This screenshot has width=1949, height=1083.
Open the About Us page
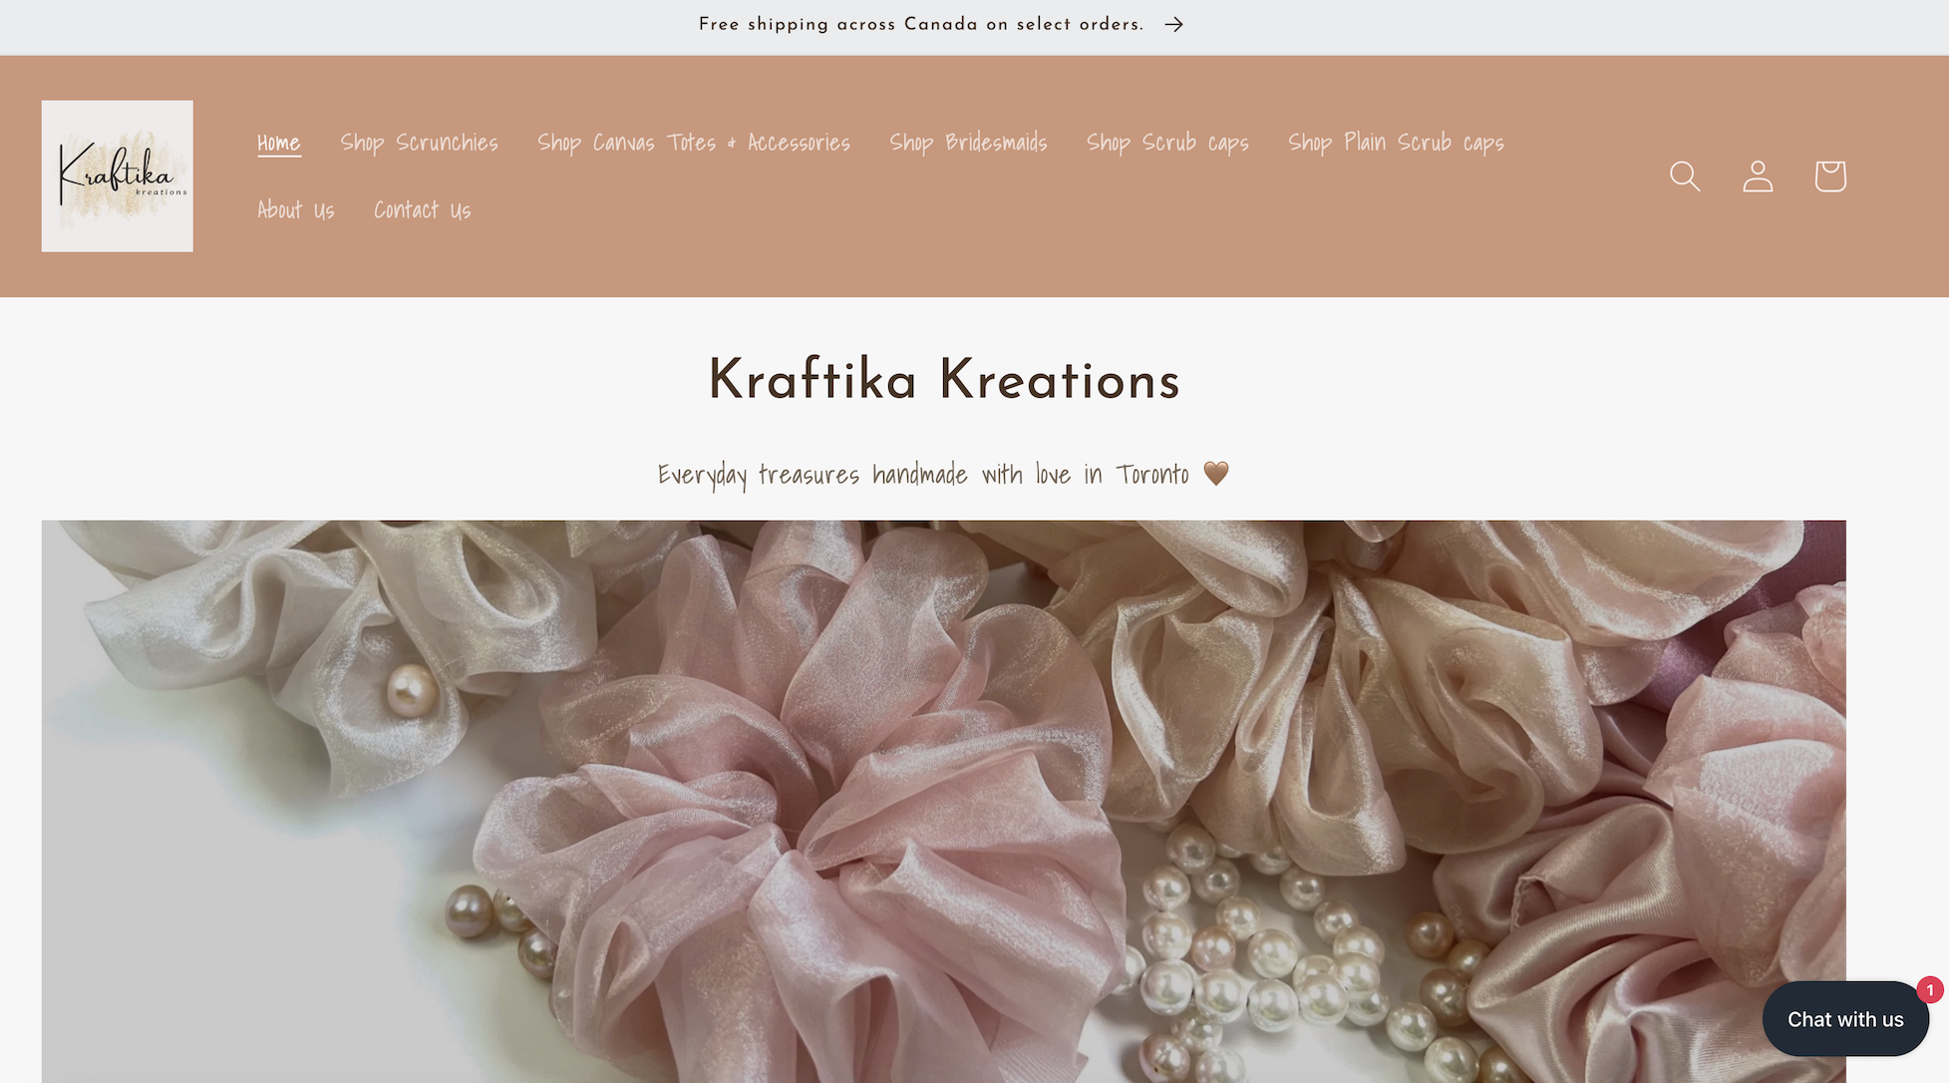(x=296, y=210)
